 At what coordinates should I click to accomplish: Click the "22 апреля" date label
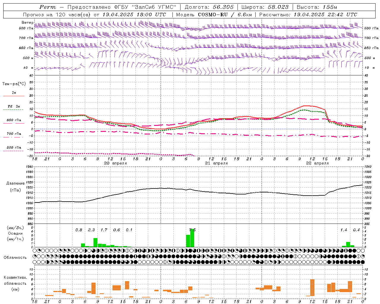click(317, 163)
